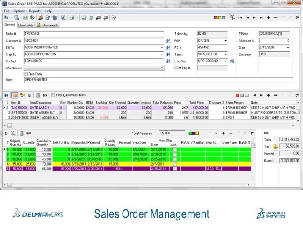This screenshot has height=227, width=303.
Task: Click the Item Description column header
Action: pos(40,102)
